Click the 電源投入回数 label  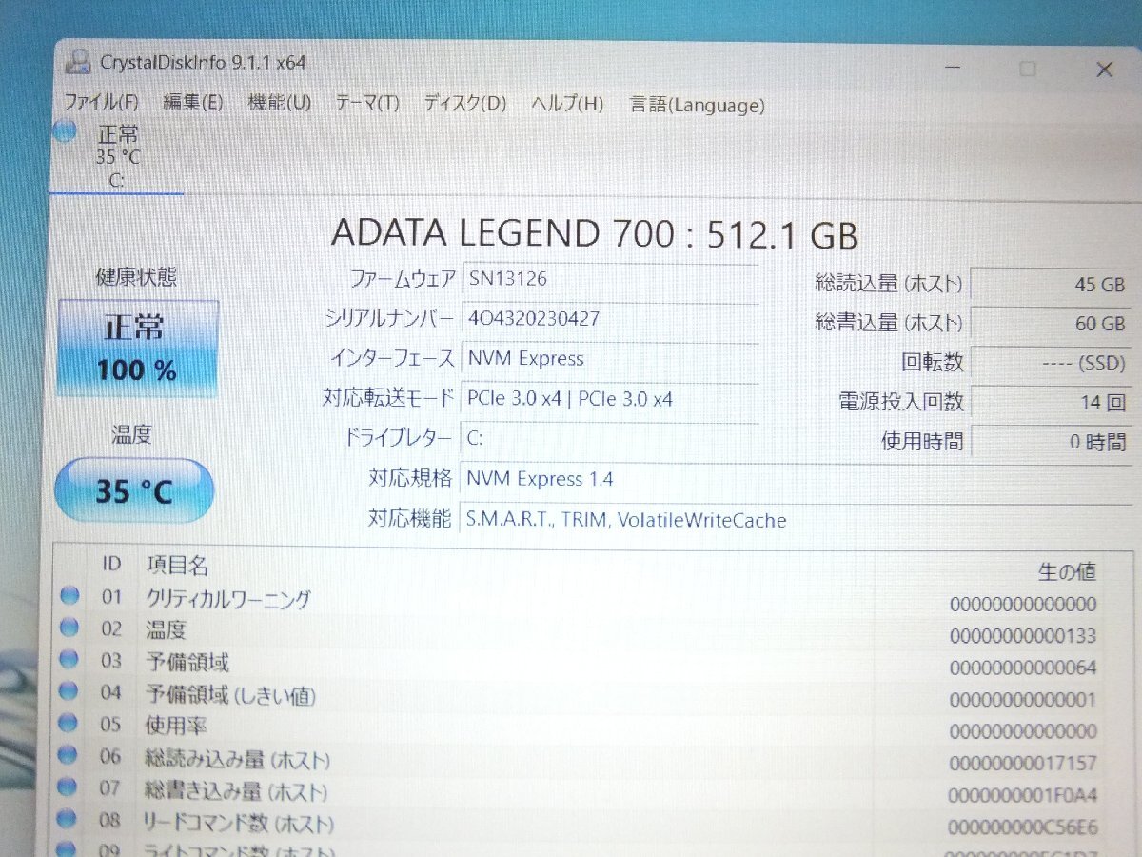(900, 402)
